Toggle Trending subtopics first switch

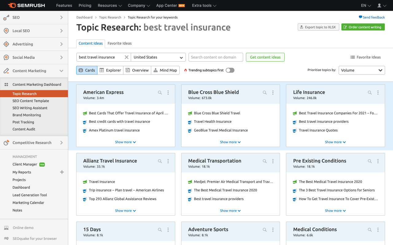[x=230, y=70]
